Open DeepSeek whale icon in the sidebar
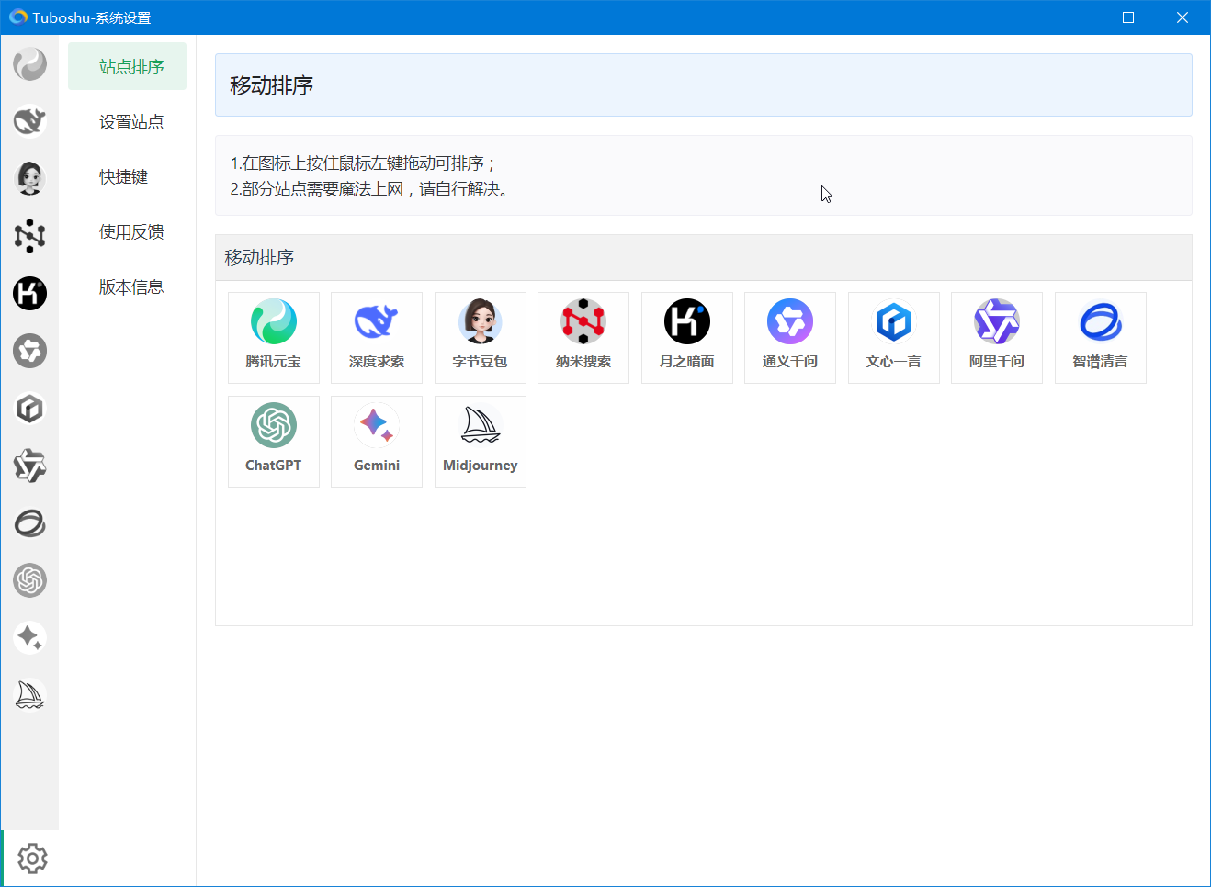The height and width of the screenshot is (887, 1211). (29, 121)
